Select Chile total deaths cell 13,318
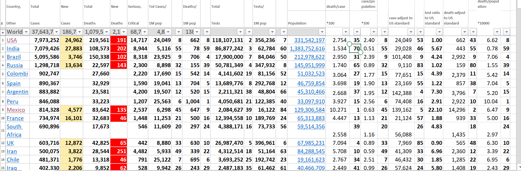The height and width of the screenshot is (171, 521). coord(97,160)
